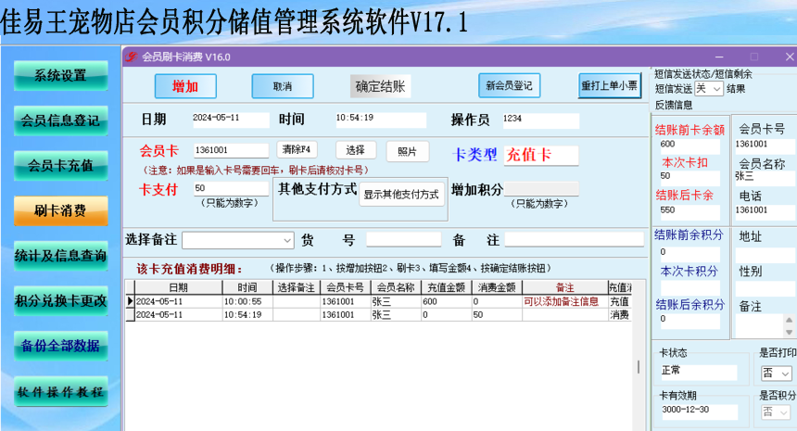
Task: Click the 卡有效期 field showing 3000-12-30
Action: click(699, 412)
